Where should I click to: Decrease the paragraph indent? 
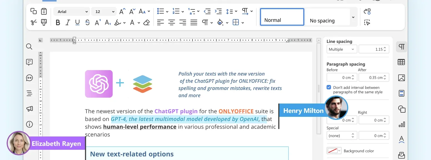point(207,11)
